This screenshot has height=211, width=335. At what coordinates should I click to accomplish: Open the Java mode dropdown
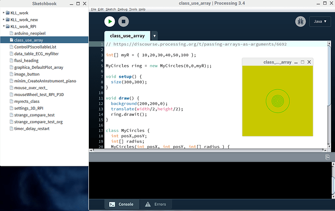click(320, 21)
